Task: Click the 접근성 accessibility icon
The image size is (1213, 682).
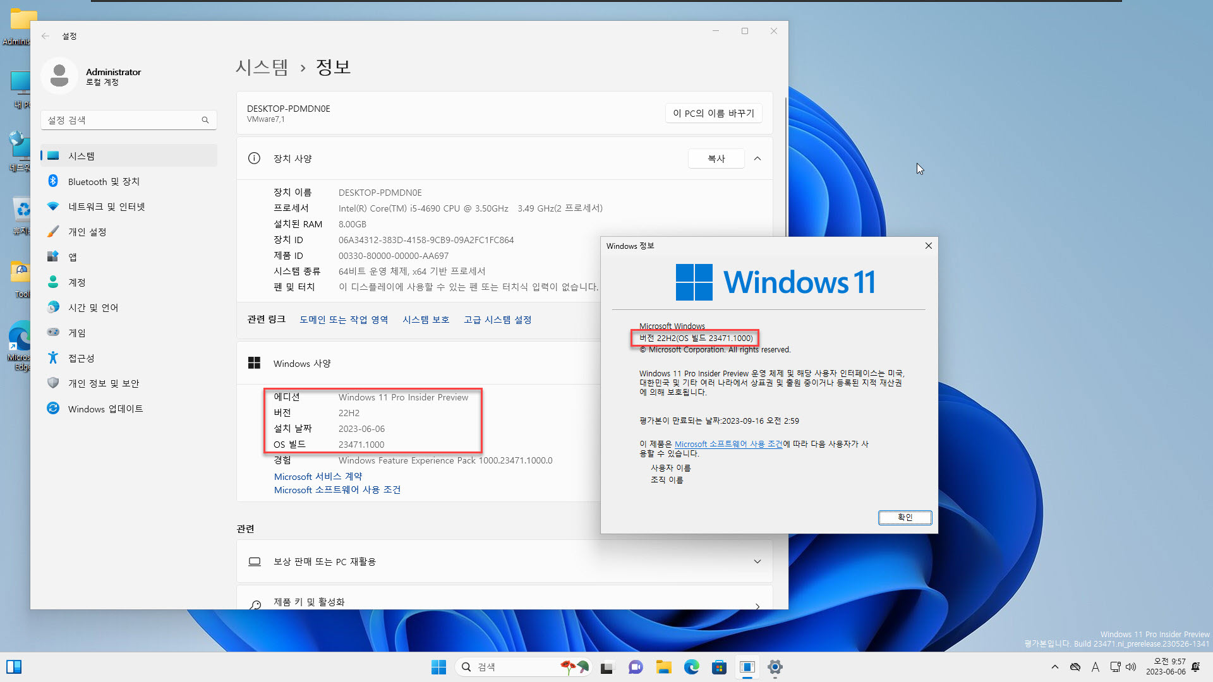Action: coord(53,358)
